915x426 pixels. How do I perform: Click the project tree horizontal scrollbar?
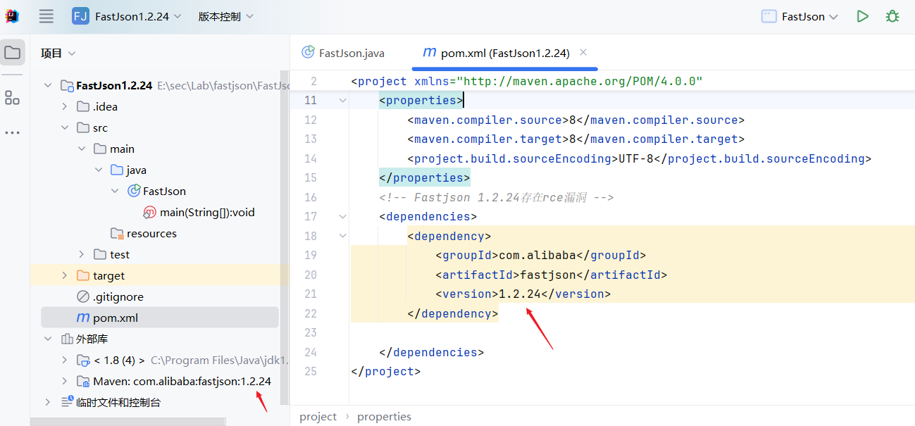tap(128, 422)
